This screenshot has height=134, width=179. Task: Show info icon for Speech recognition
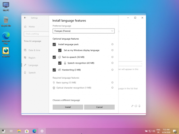(112, 63)
